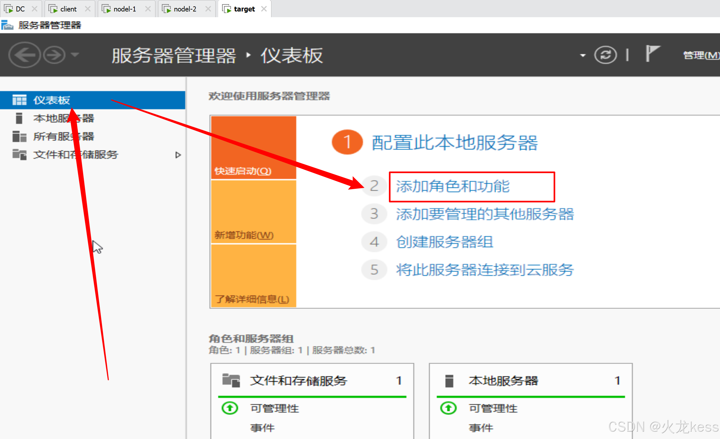Switch to the nodel-1 VM tab
This screenshot has width=720, height=439.
point(125,9)
